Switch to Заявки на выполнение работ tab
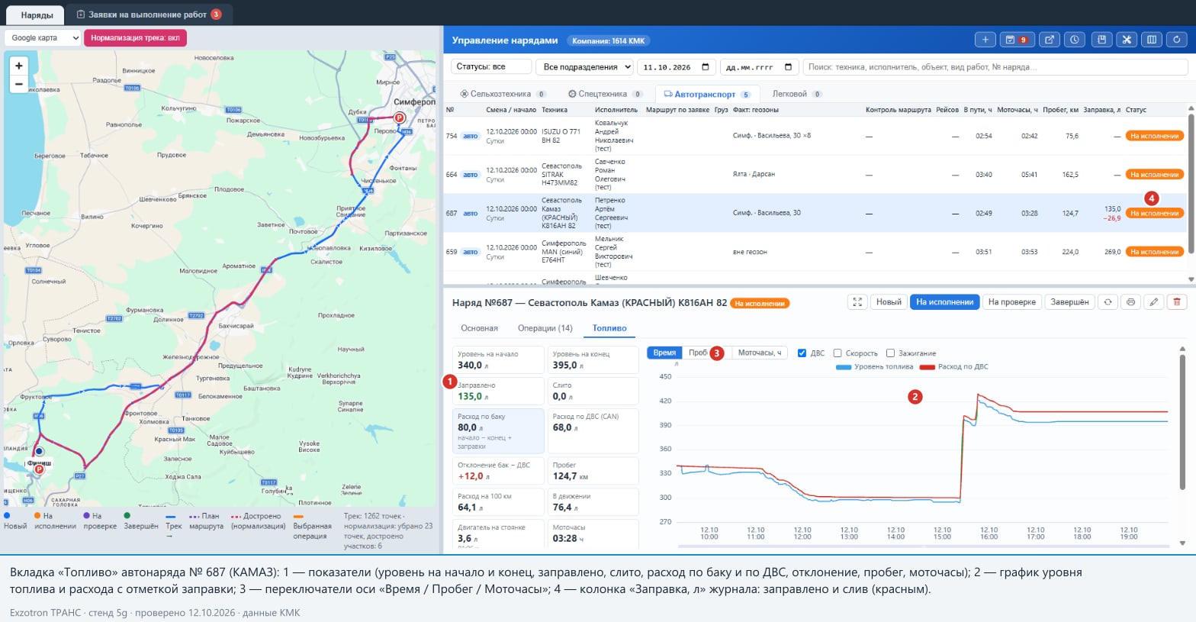Screen dimensions: 1196x622 (x=149, y=15)
